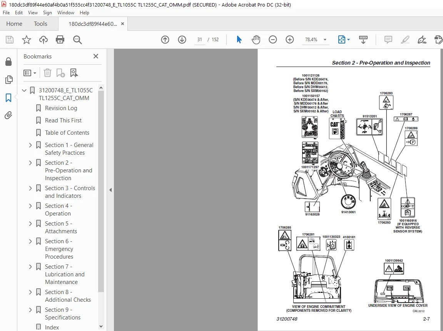Click the current page number field
This screenshot has width=443, height=331.
pos(200,40)
